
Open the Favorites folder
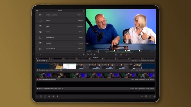click(60, 43)
